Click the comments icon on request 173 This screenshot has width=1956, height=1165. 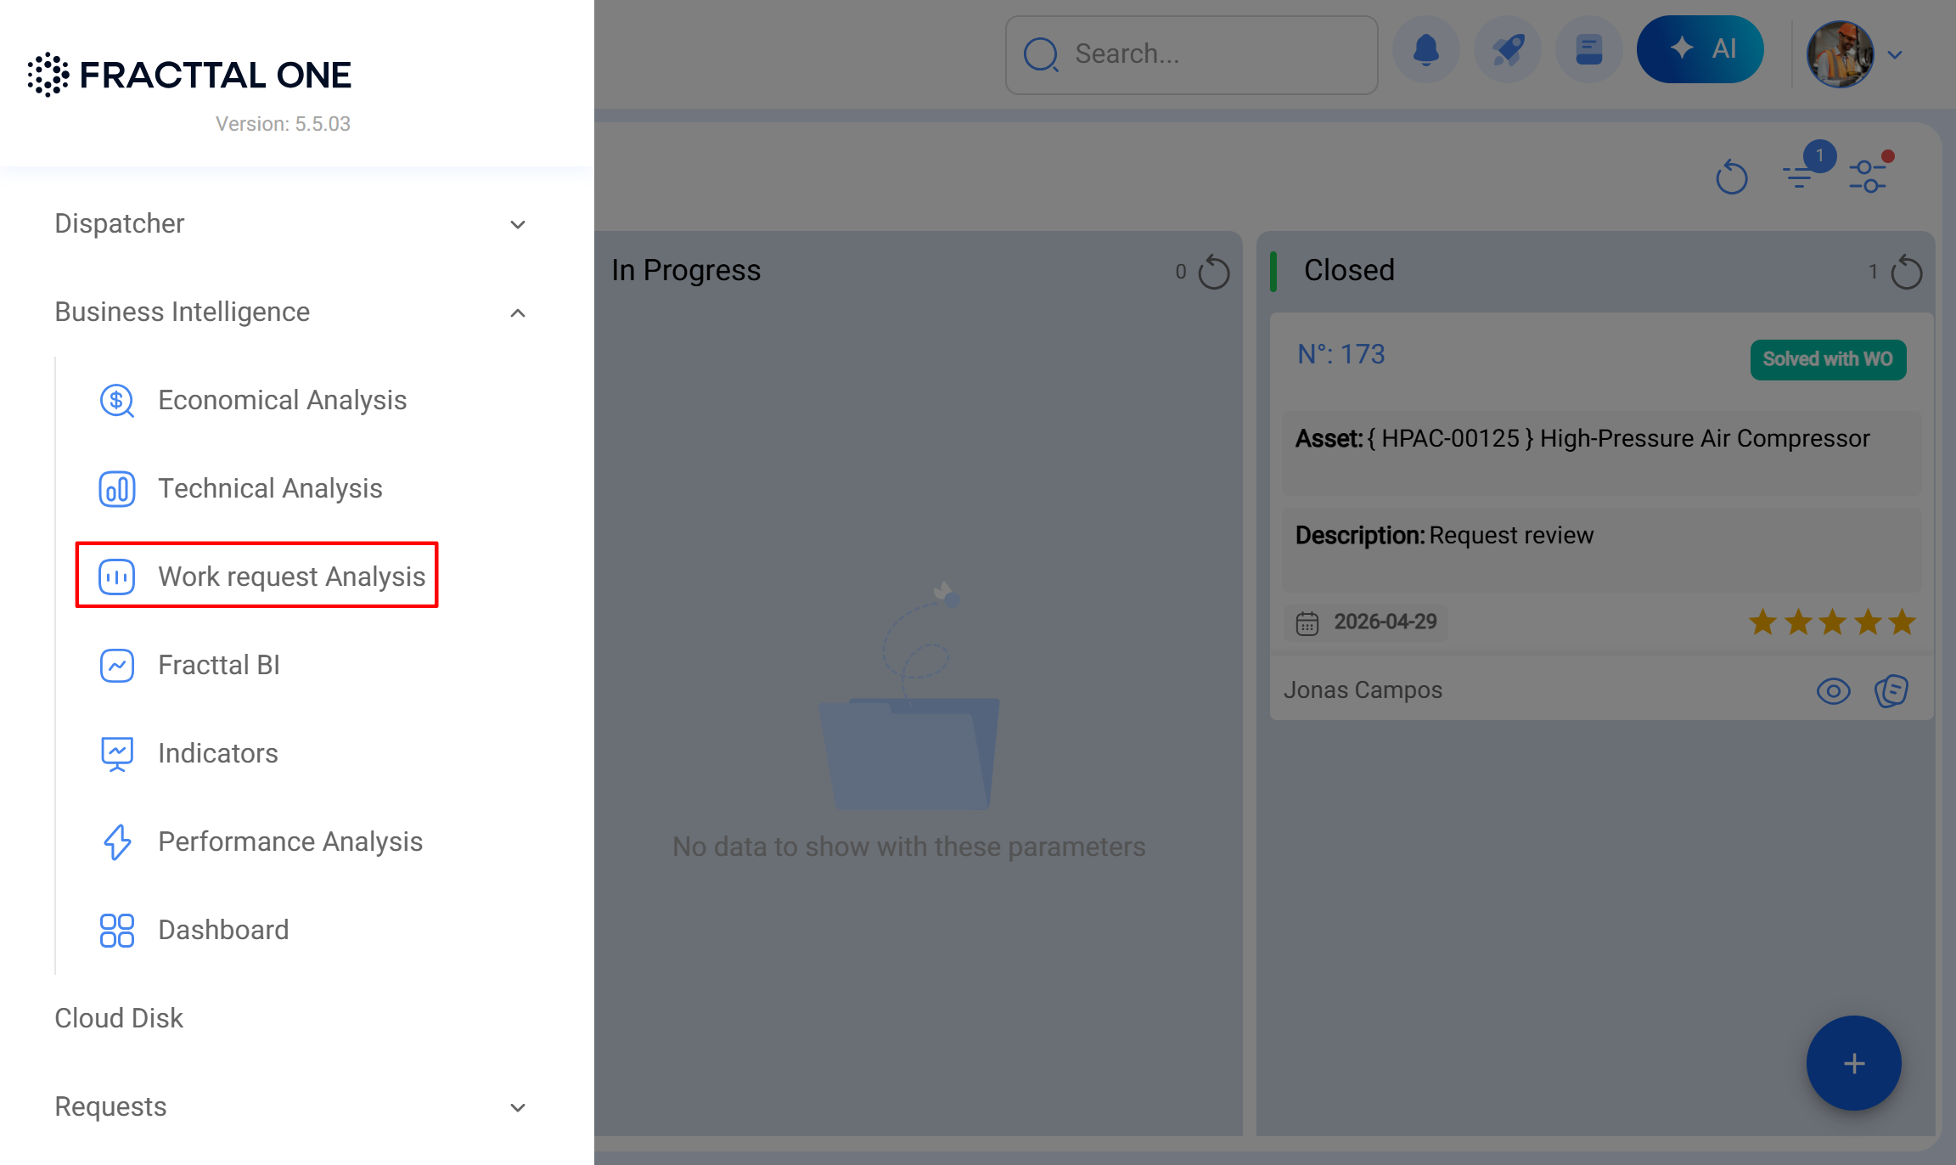coord(1891,691)
